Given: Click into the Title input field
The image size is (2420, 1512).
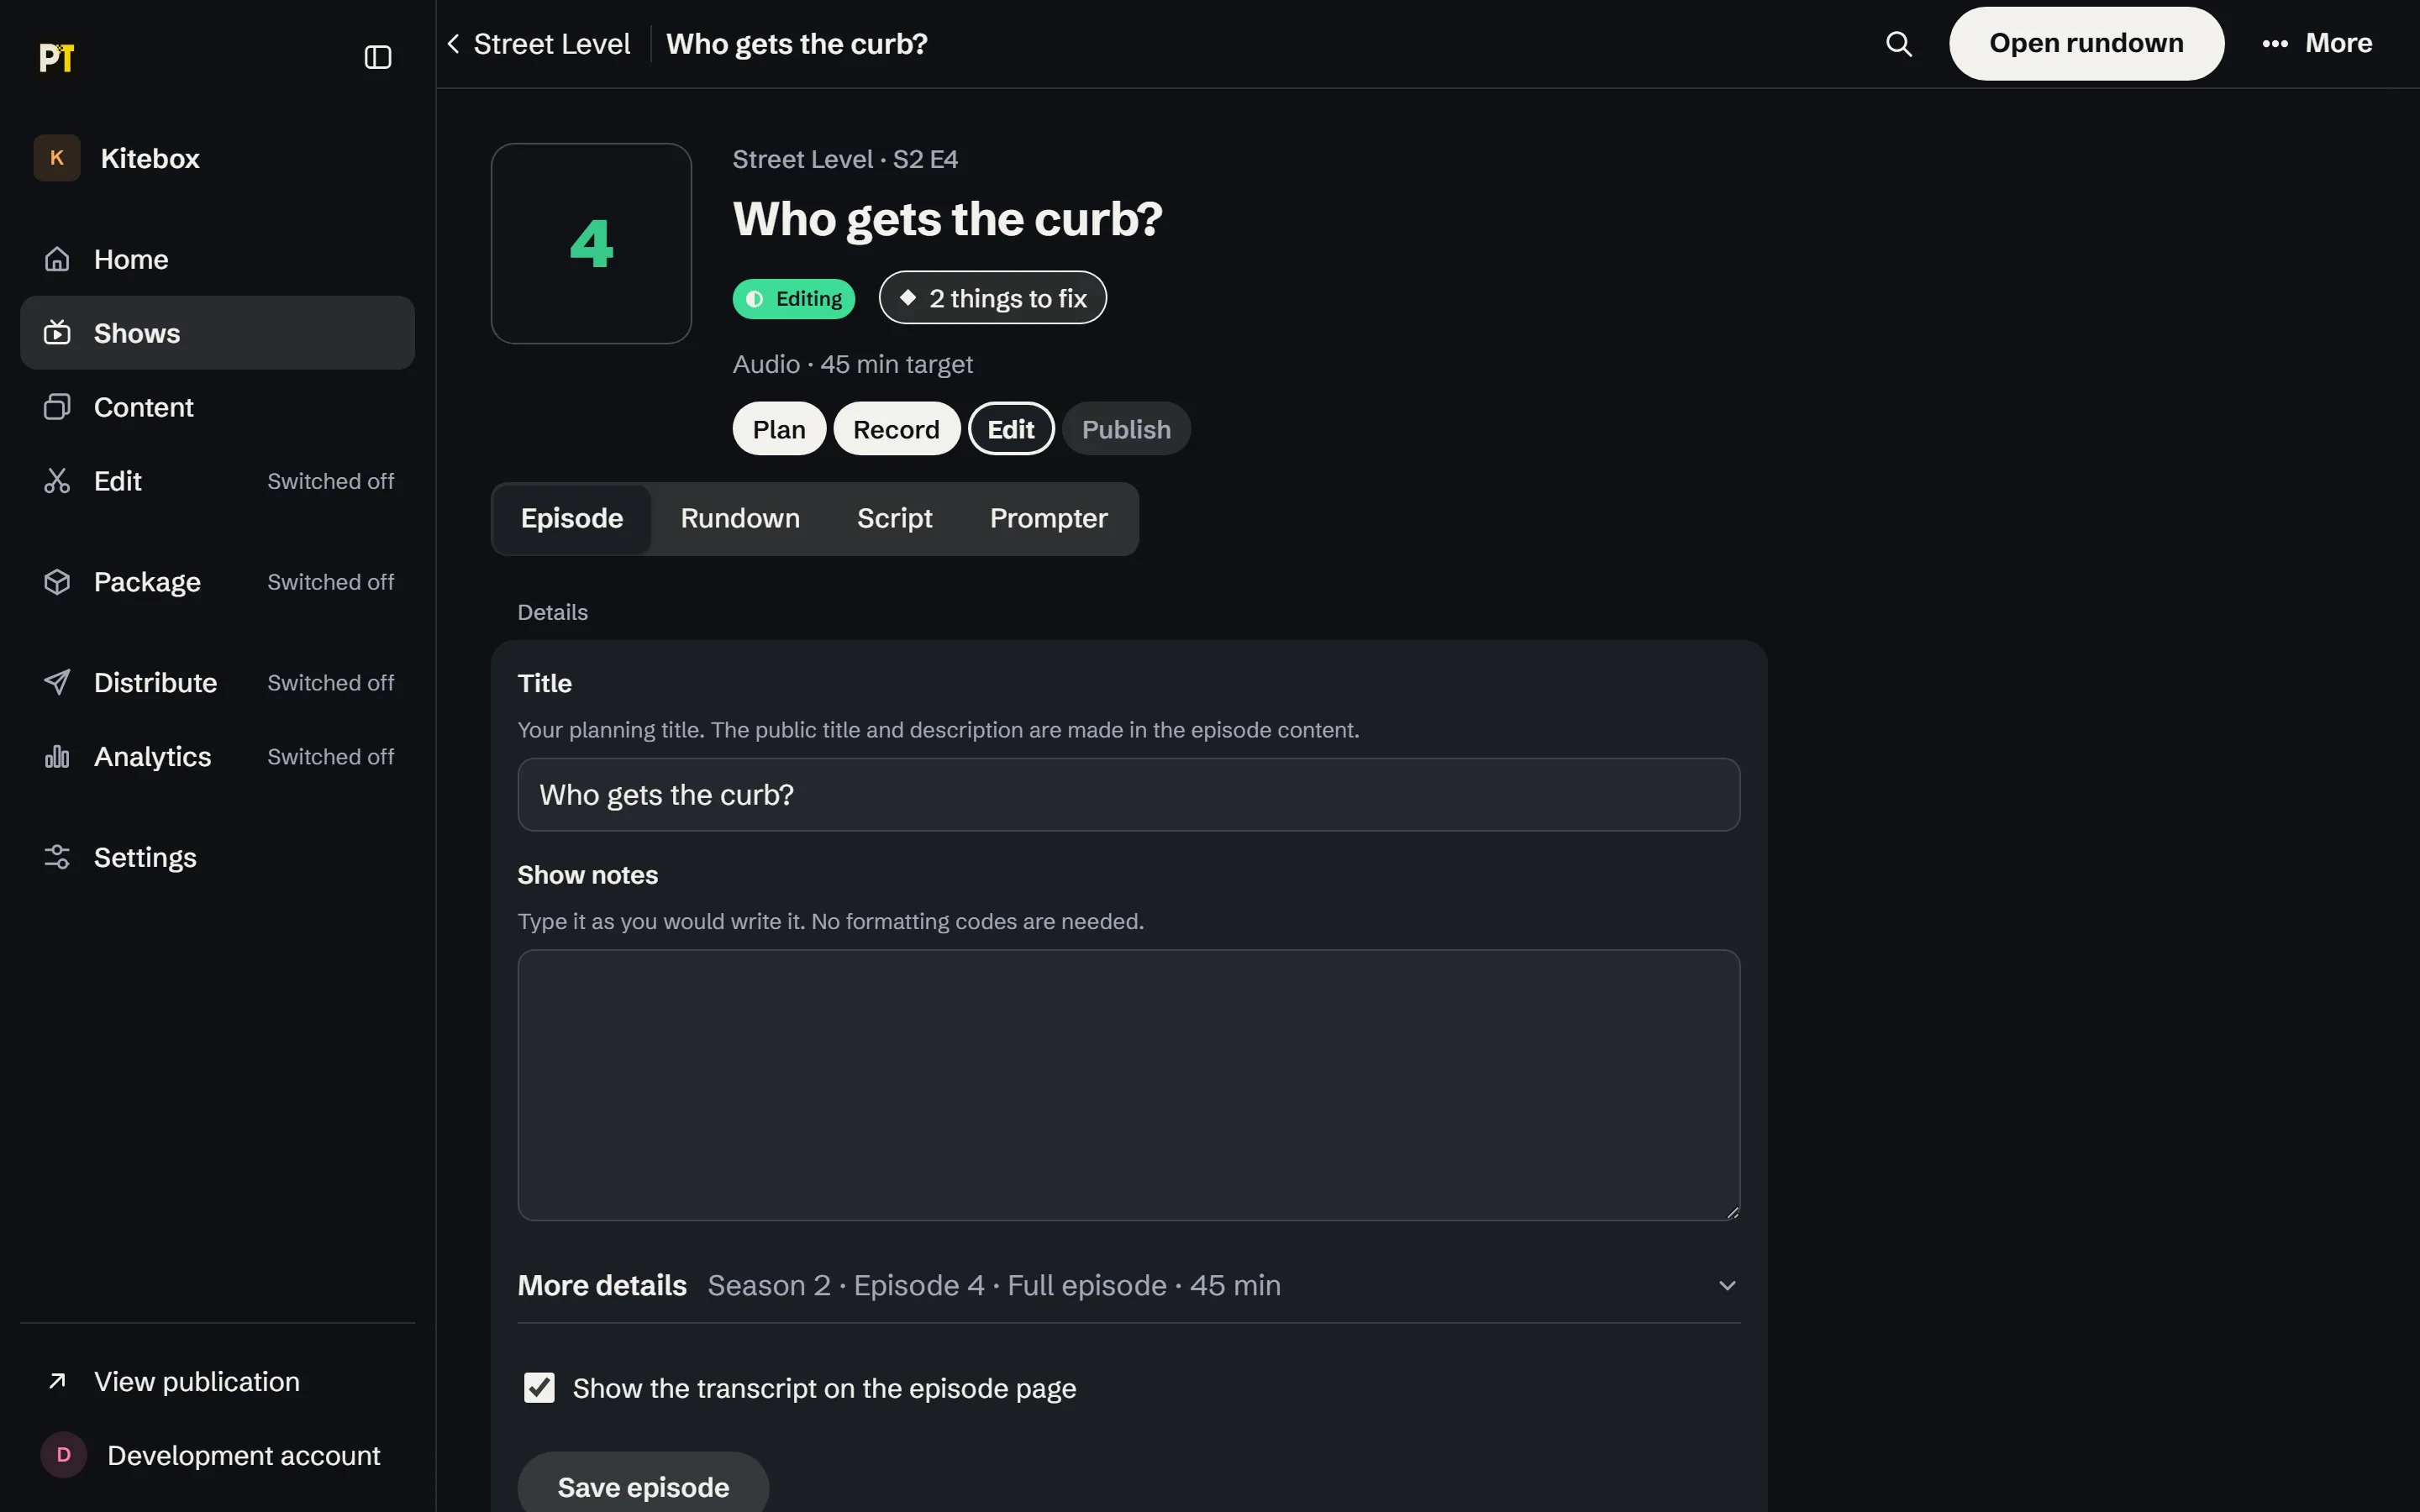Looking at the screenshot, I should [x=1128, y=795].
